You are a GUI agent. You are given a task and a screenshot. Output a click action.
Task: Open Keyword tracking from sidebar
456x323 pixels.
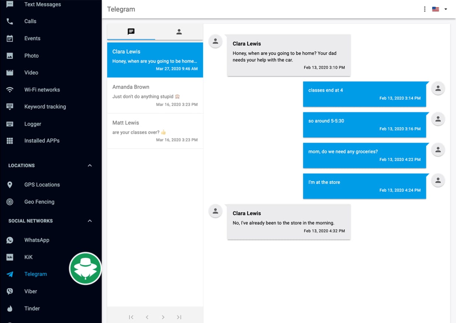coord(45,107)
